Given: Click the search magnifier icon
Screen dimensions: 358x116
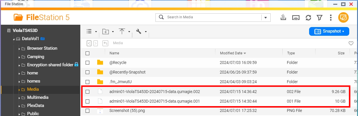Looking at the screenshot, I should click(161, 17).
